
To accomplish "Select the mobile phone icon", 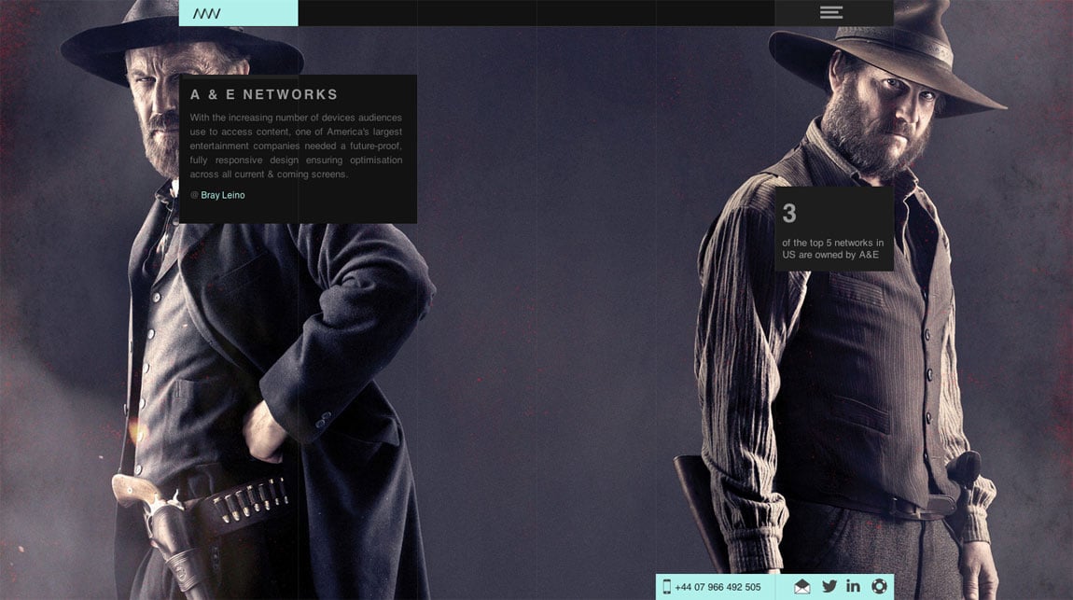I will tap(668, 586).
